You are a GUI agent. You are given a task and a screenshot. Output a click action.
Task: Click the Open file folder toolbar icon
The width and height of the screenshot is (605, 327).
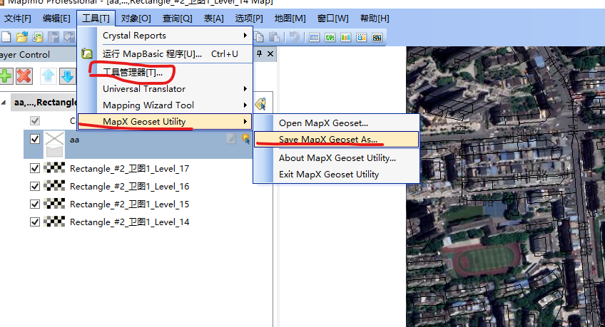(21, 37)
